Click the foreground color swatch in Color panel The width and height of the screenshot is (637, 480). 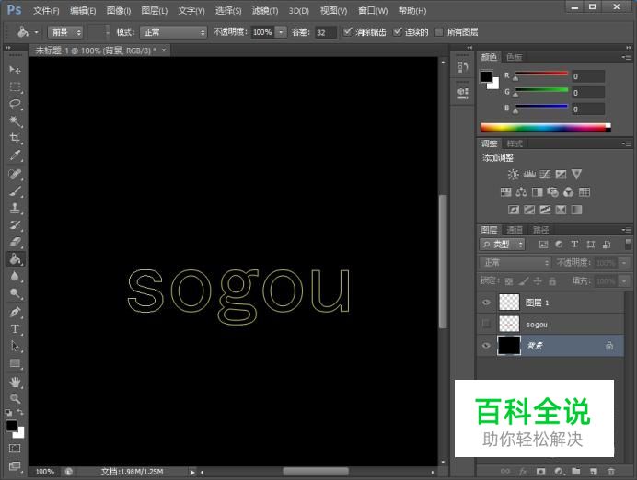pyautogui.click(x=486, y=76)
